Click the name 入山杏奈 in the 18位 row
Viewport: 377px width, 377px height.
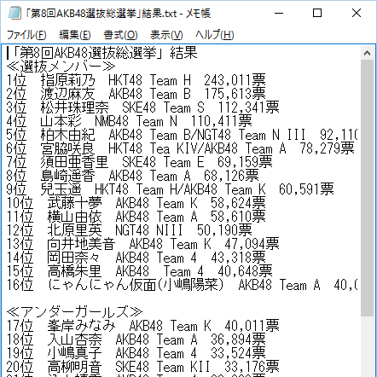pos(74,339)
